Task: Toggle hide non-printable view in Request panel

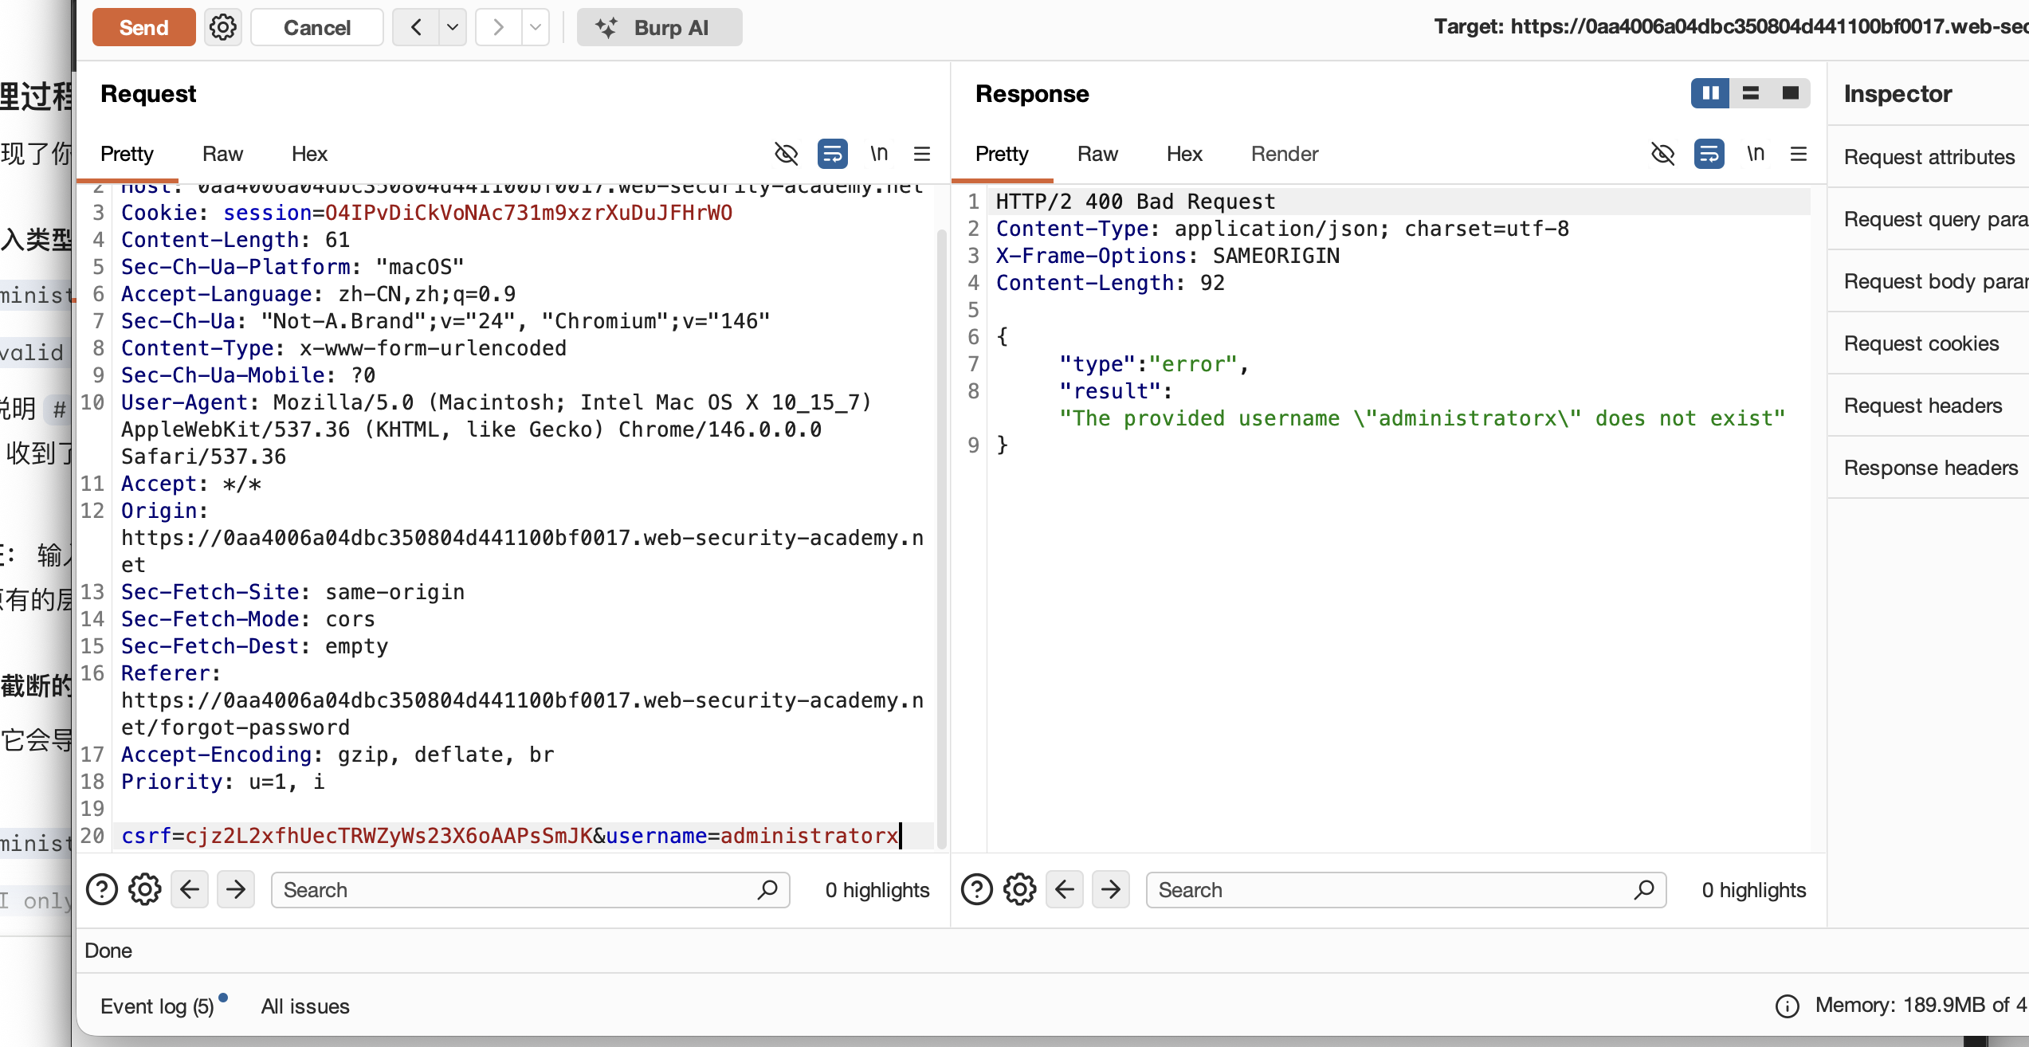Action: (x=786, y=153)
